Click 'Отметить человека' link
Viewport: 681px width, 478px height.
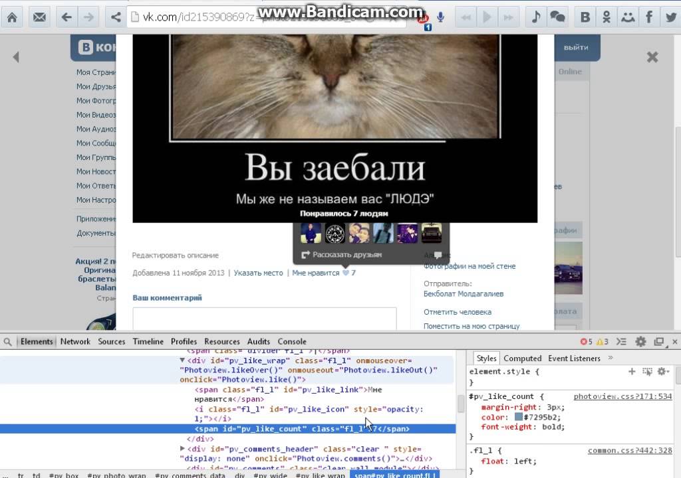tap(458, 312)
